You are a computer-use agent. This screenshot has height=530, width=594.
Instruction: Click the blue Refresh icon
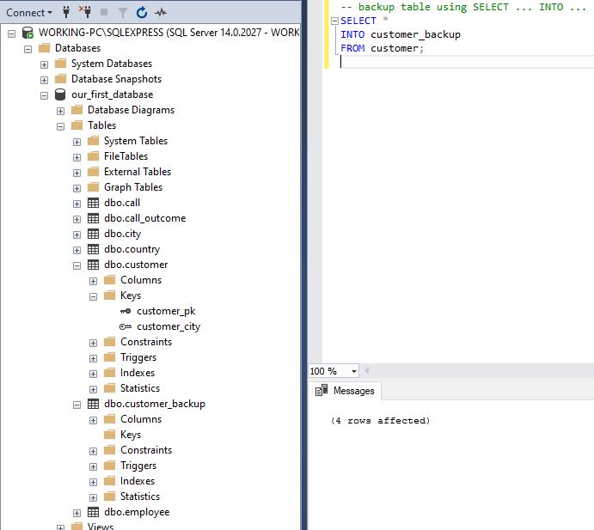[142, 13]
